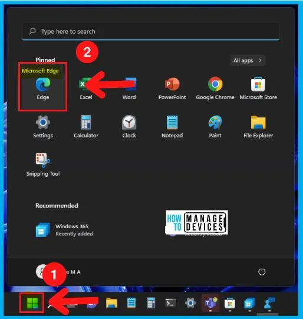
Task: Open Settings gear on the taskbar
Action: tap(190, 303)
